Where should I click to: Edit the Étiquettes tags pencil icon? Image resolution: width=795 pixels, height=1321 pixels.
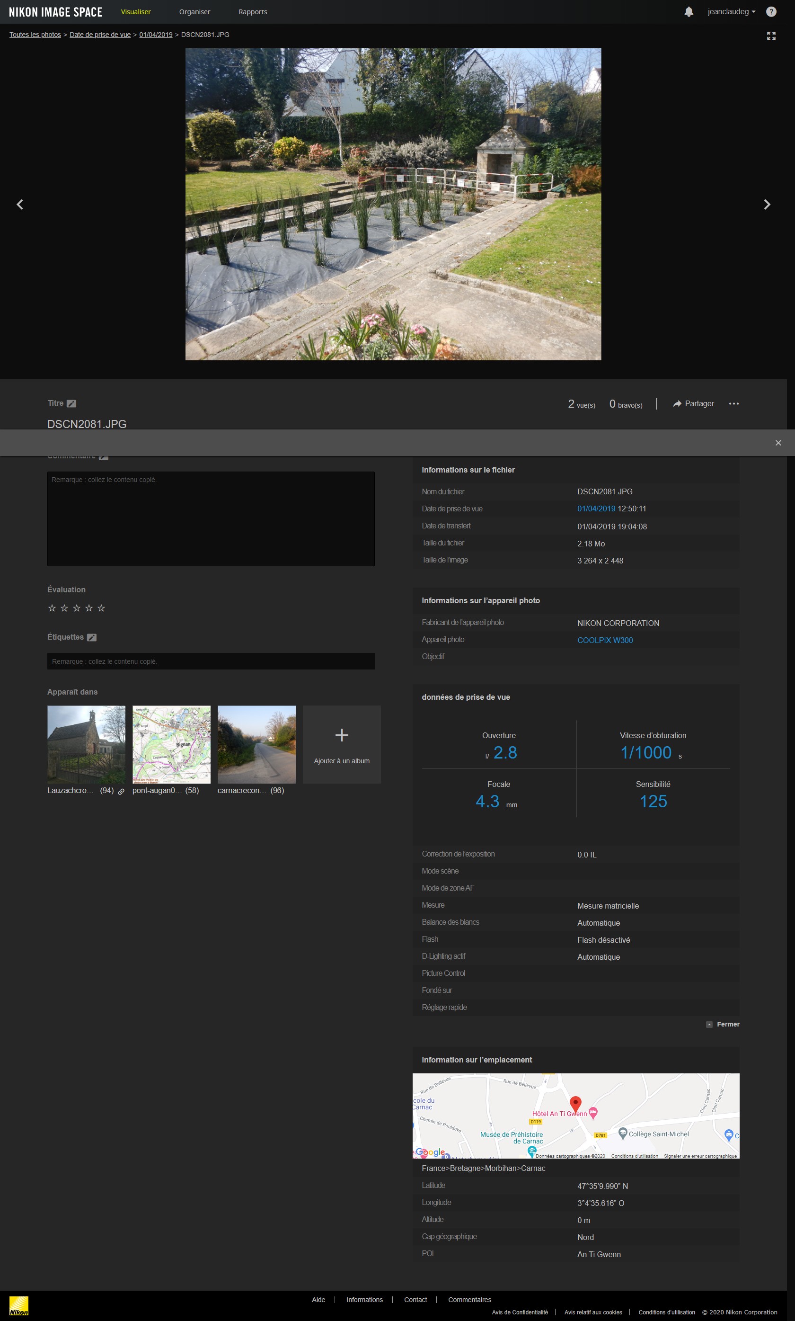coord(92,637)
